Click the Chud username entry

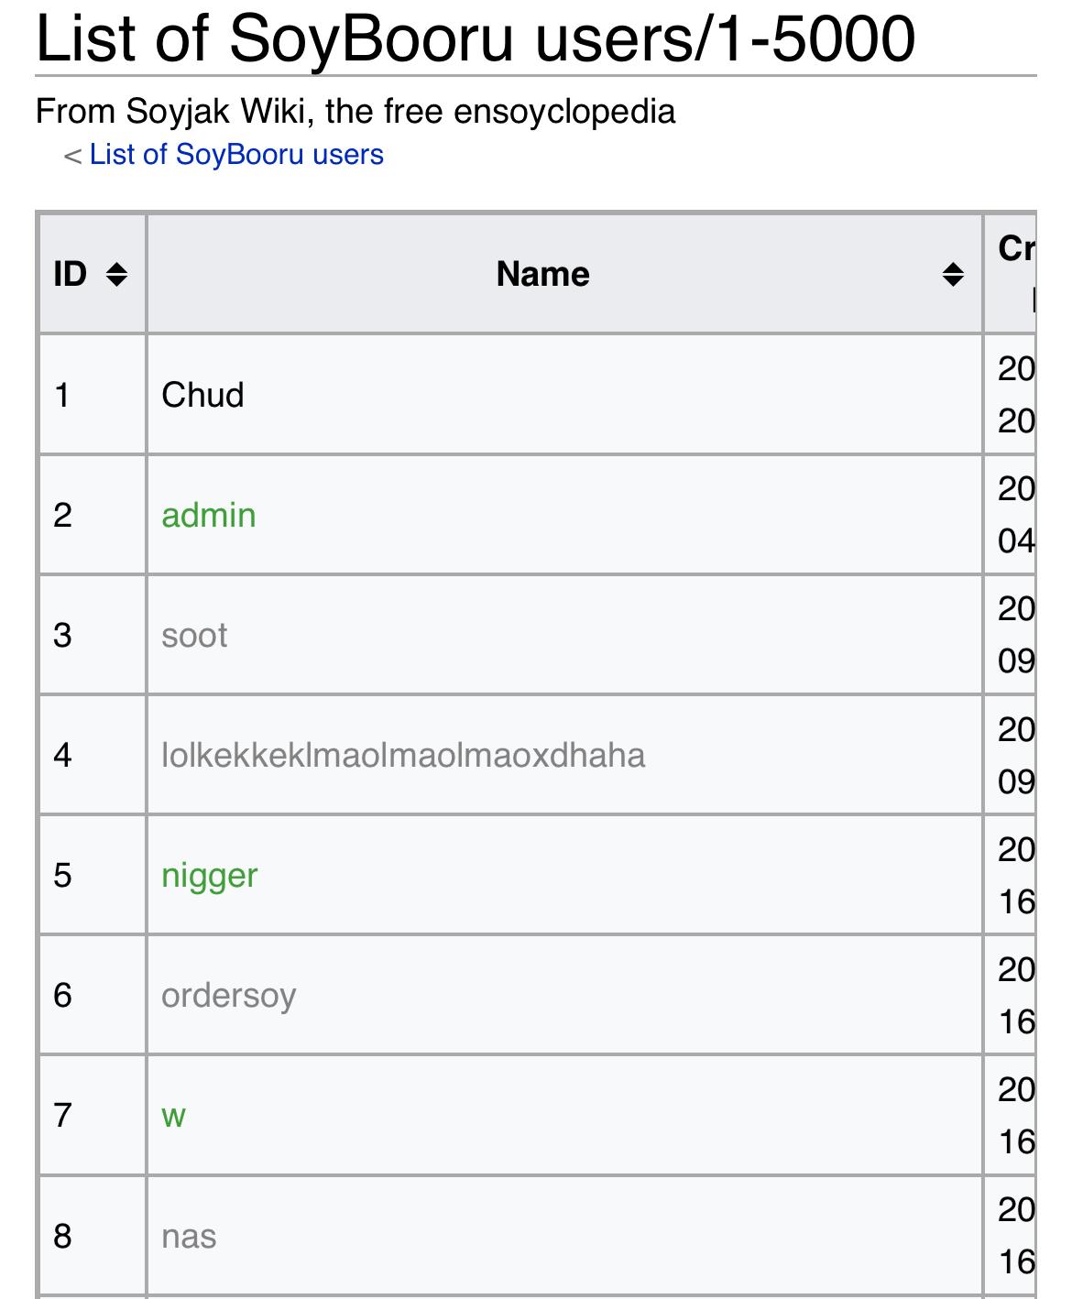coord(202,395)
